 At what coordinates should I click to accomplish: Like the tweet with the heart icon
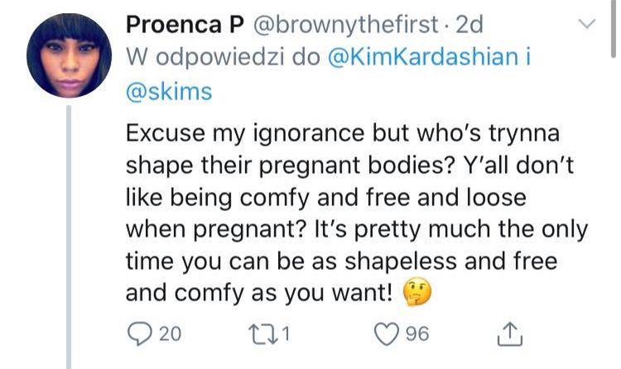coord(386,333)
